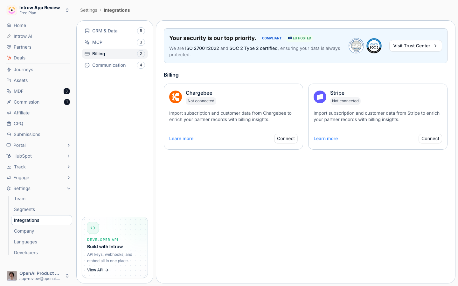Select the CRM & Data category
The image size is (458, 286).
click(115, 31)
